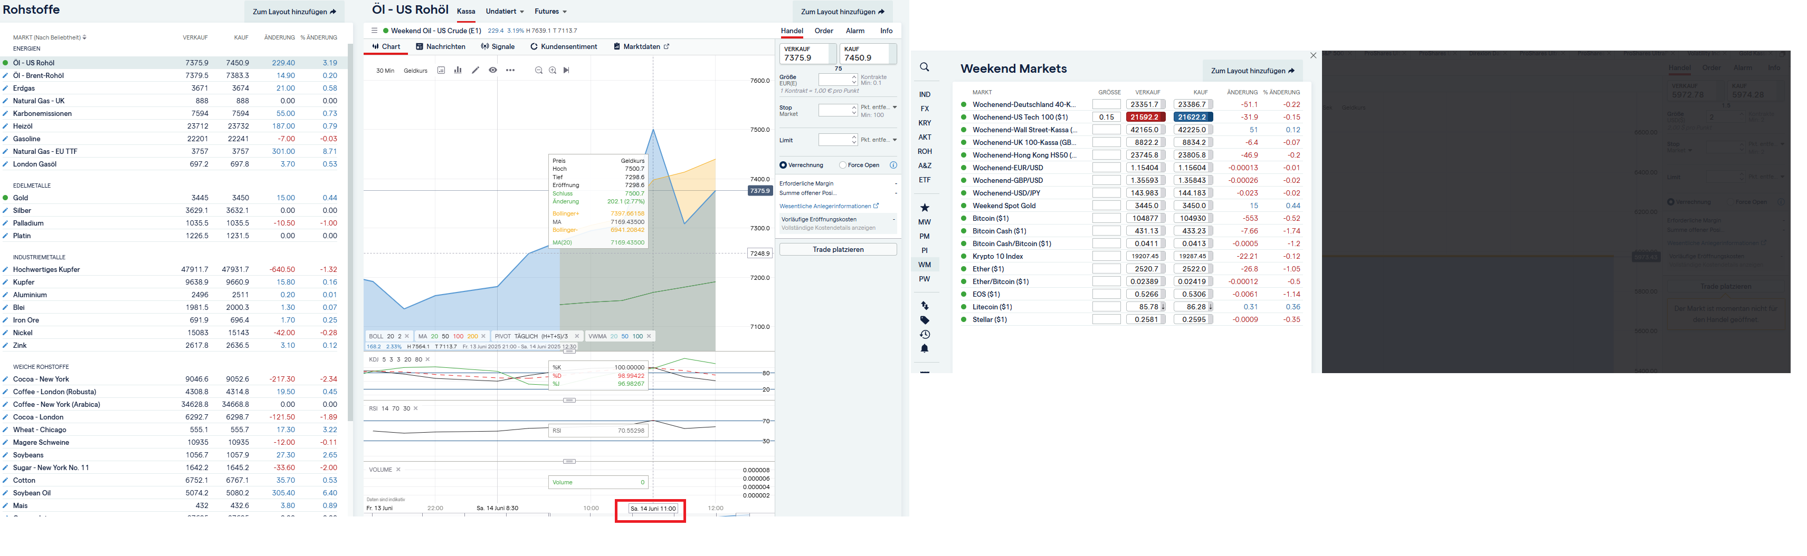The width and height of the screenshot is (1807, 556).
Task: Open Marktdaten external link
Action: point(642,47)
